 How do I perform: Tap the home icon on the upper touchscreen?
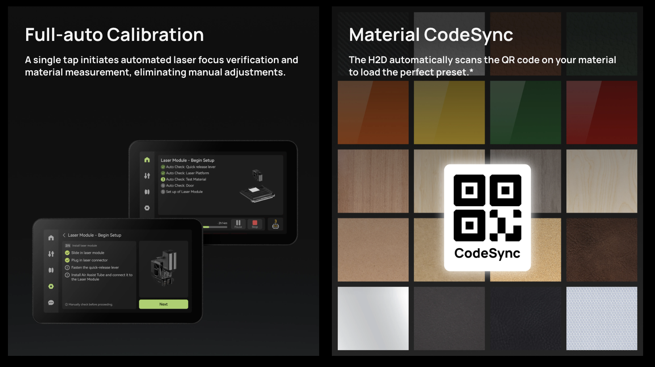point(147,160)
